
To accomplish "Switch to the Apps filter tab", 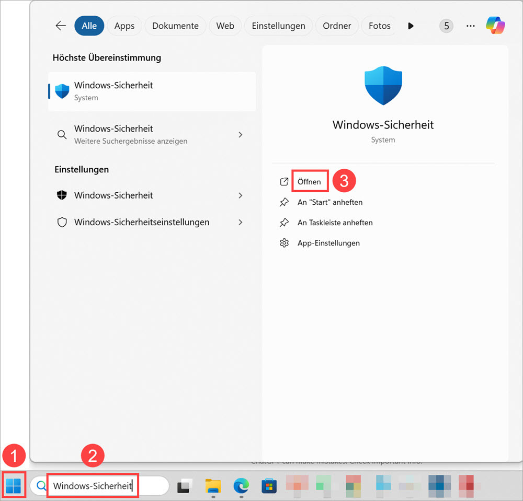I will [x=124, y=26].
